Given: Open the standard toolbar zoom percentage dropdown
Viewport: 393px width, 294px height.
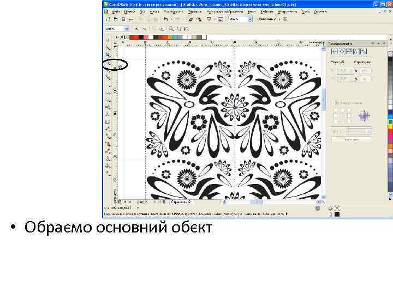Looking at the screenshot, I should [250, 19].
